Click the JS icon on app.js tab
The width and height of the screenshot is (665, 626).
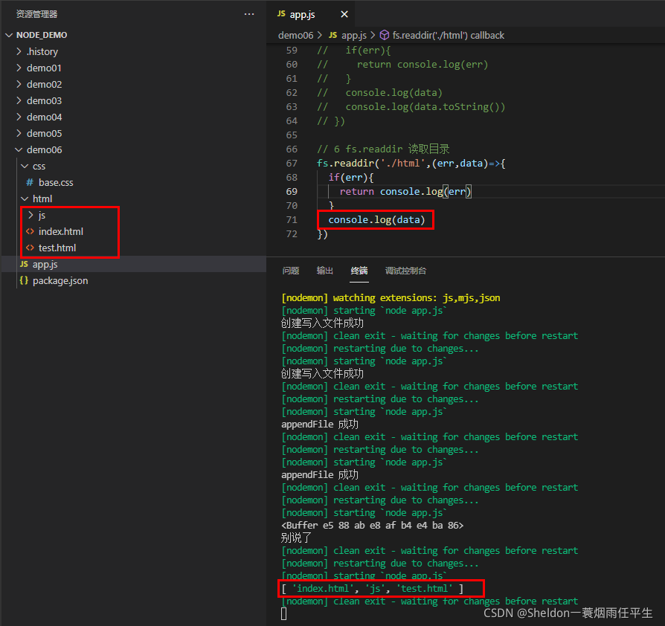tap(281, 14)
